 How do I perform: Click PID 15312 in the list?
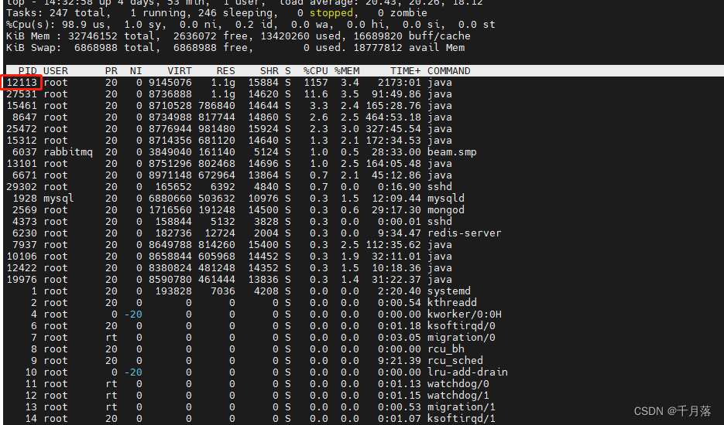(21, 141)
